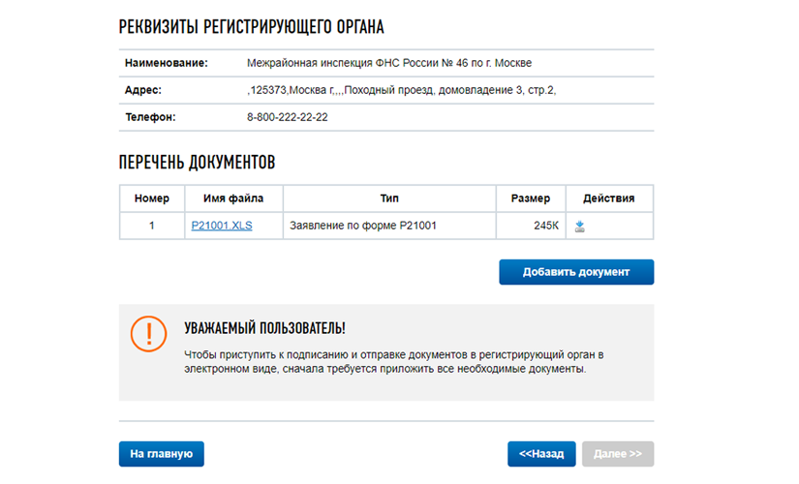Click the orange exclamation warning icon
Screen dimensions: 799x484
point(148,334)
